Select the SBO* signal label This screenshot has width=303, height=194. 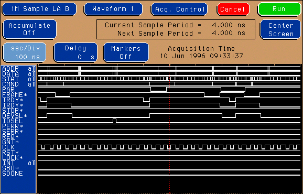tap(10, 168)
